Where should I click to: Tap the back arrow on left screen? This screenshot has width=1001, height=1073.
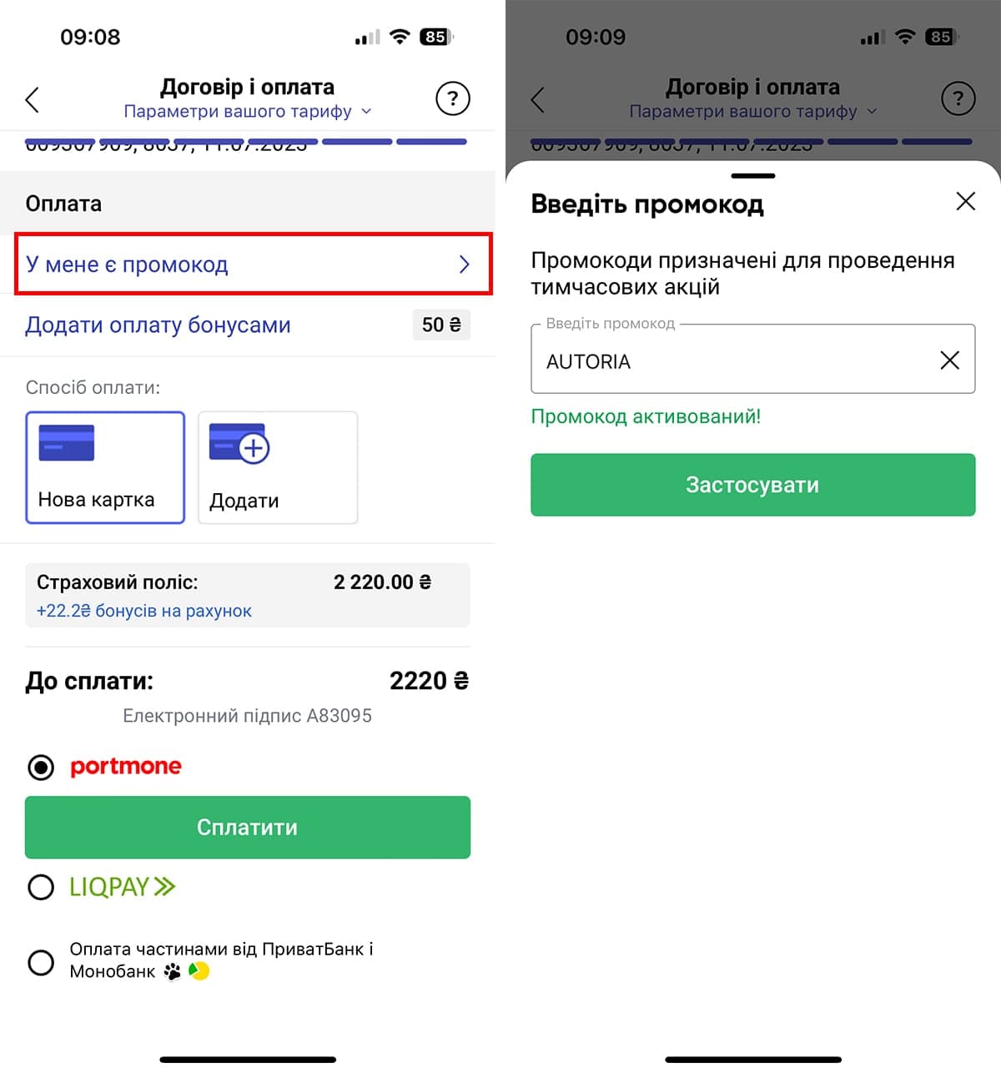tap(33, 100)
